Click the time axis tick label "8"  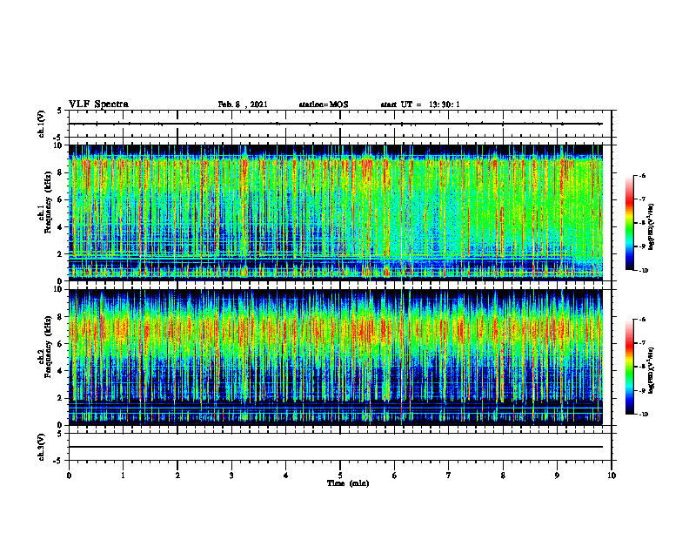(503, 476)
